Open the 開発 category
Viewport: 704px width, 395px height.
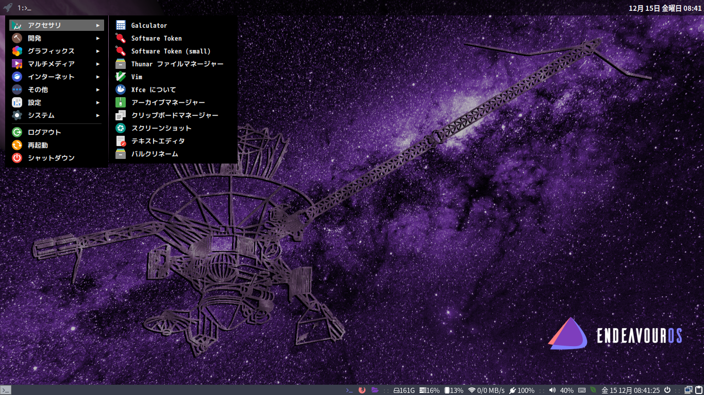pyautogui.click(x=57, y=38)
